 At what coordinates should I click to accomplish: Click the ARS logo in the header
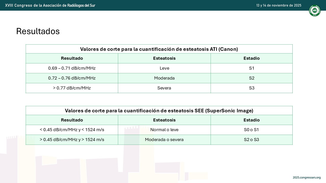pyautogui.click(x=315, y=11)
